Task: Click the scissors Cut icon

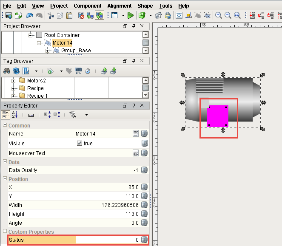Action: [x=51, y=15]
